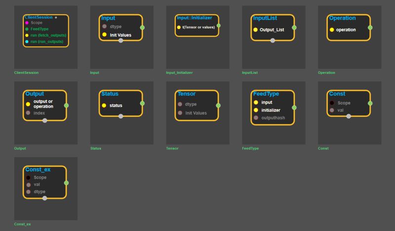This screenshot has width=395, height=231.
Task: Select the Input node title
Action: pos(108,18)
